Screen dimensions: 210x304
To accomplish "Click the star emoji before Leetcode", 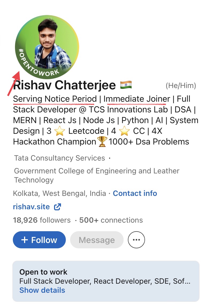I will [x=60, y=131].
